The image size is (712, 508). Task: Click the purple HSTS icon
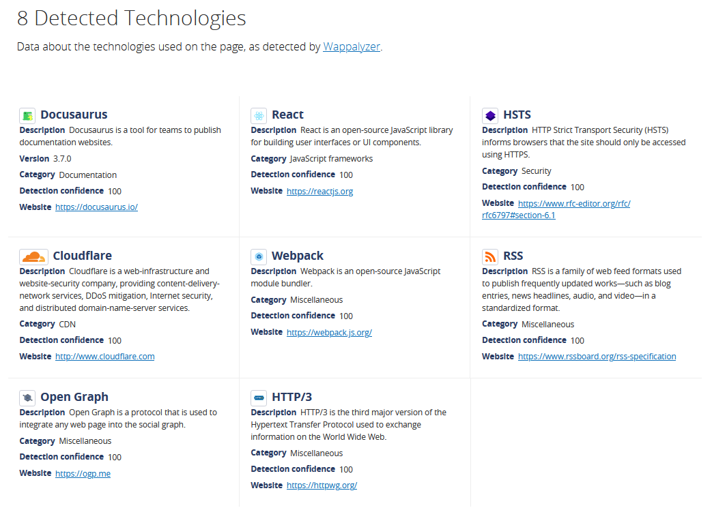point(490,116)
